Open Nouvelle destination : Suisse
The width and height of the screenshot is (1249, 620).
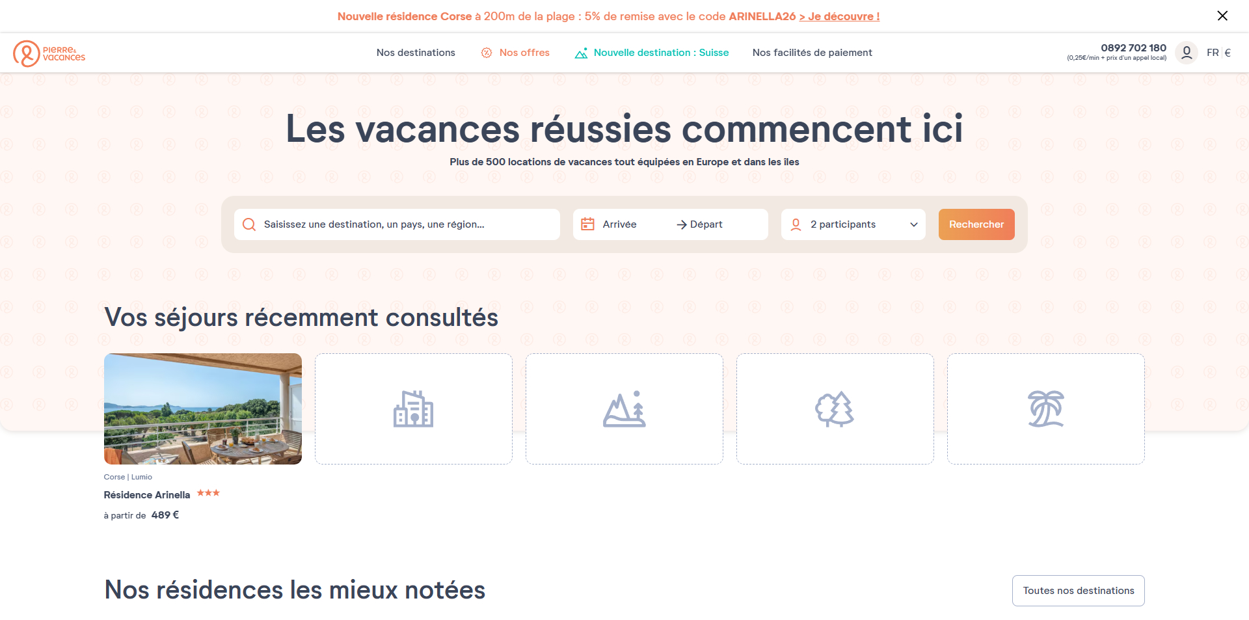(661, 53)
